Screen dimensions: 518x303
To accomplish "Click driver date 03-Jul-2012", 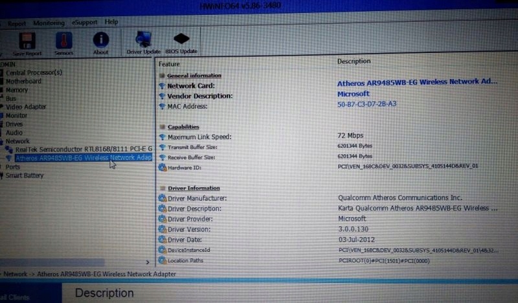I will [357, 240].
